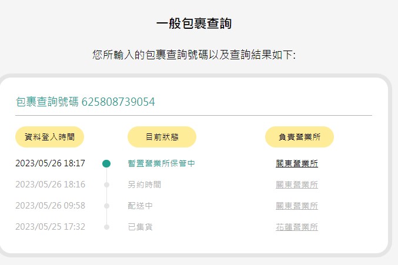Click the 資料登入時間 yellow label
Image resolution: width=398 pixels, height=265 pixels.
click(x=50, y=137)
